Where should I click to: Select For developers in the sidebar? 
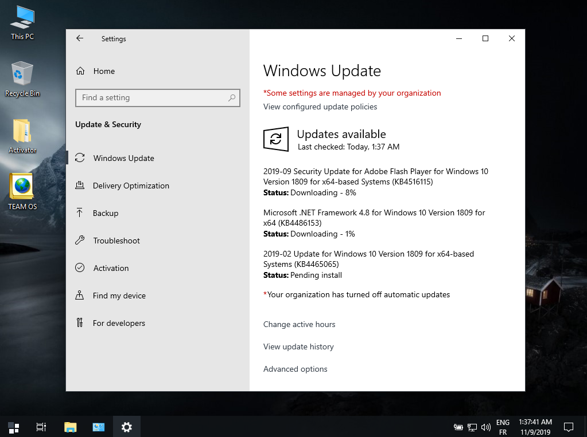click(158, 323)
